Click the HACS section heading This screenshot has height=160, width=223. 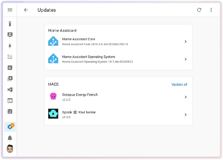point(53,84)
